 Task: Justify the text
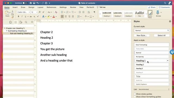(x=73, y=16)
